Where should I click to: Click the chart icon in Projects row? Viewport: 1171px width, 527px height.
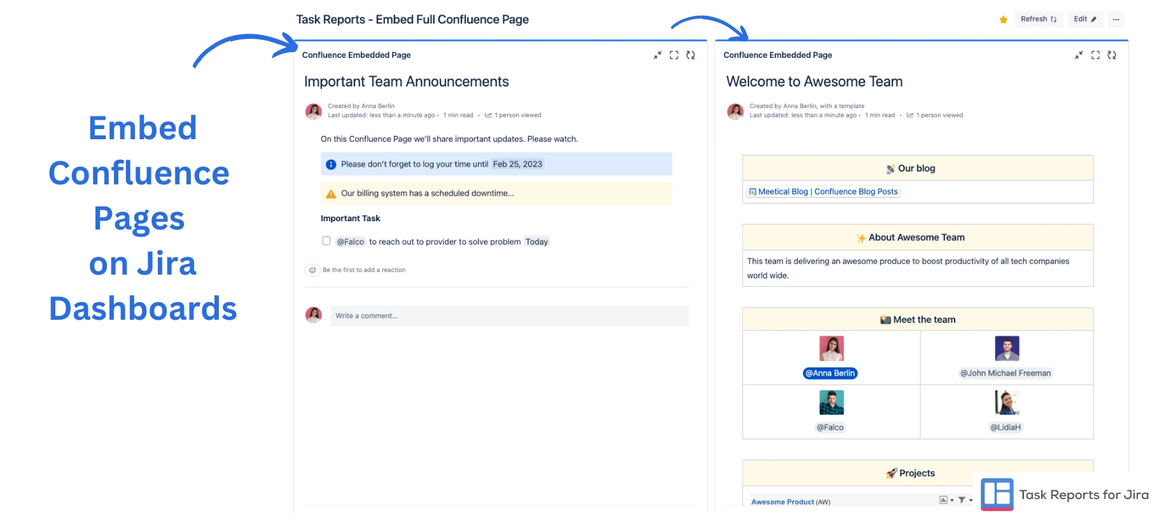pyautogui.click(x=943, y=500)
